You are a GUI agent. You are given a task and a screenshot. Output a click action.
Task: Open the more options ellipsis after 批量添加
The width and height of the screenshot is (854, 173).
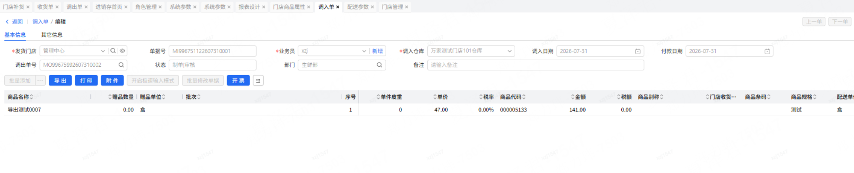40,81
